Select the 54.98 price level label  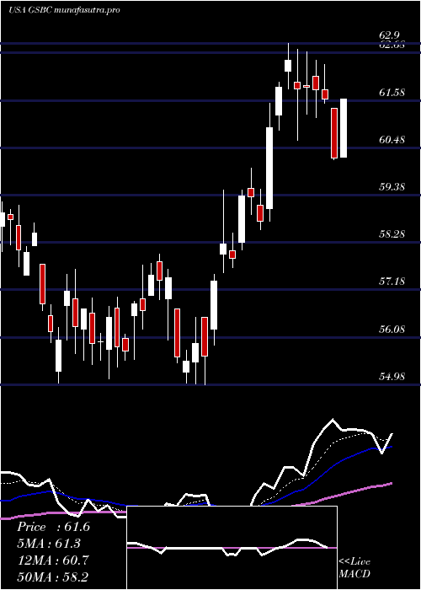click(x=392, y=376)
